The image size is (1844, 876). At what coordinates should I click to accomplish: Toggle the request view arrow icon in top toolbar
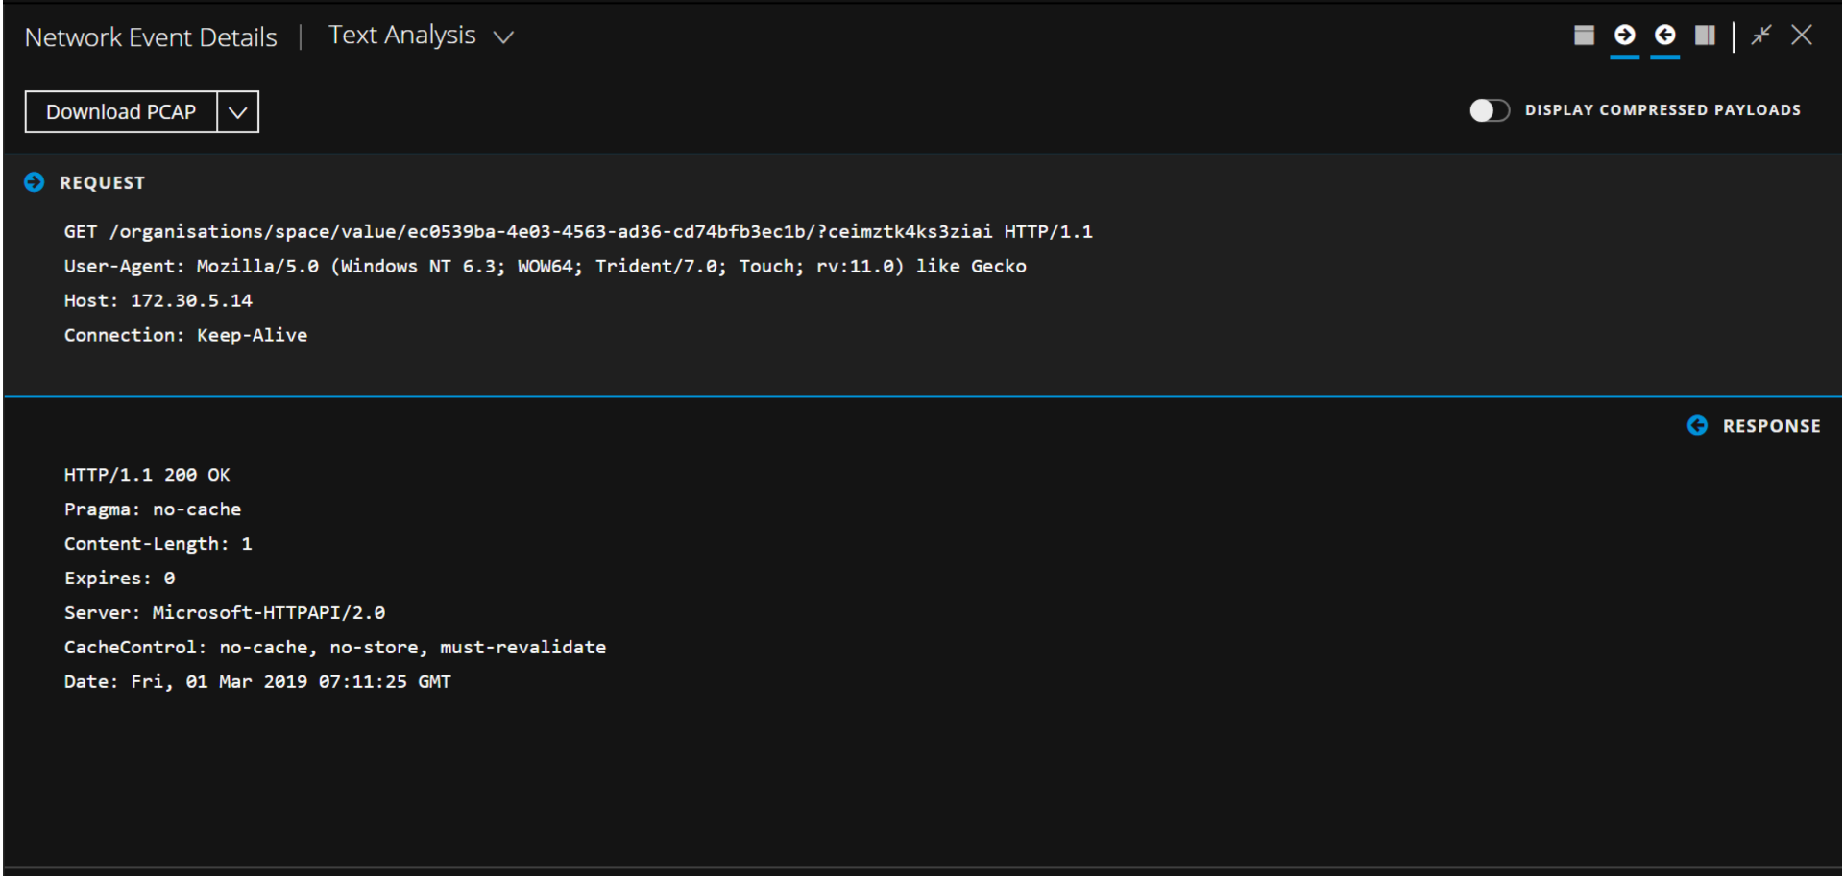tap(1624, 36)
